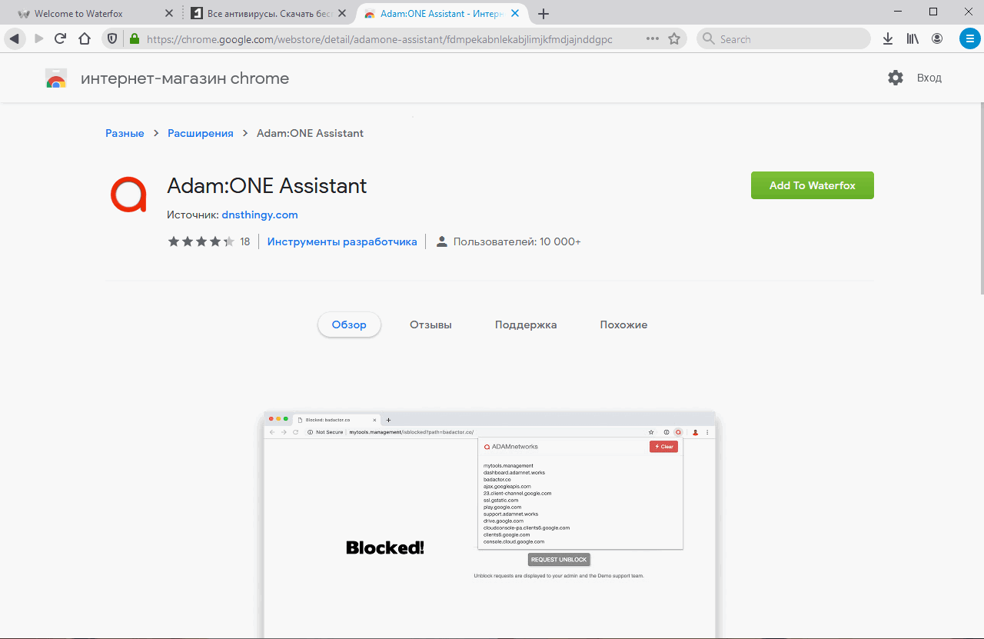Image resolution: width=984 pixels, height=639 pixels.
Task: Open the Downloads panel
Action: tap(888, 39)
